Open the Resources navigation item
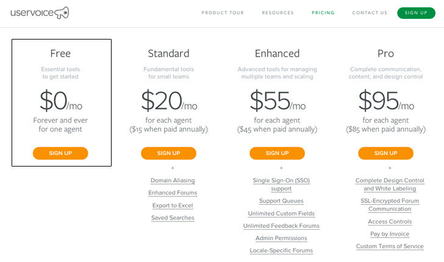444x262 pixels. pyautogui.click(x=277, y=13)
